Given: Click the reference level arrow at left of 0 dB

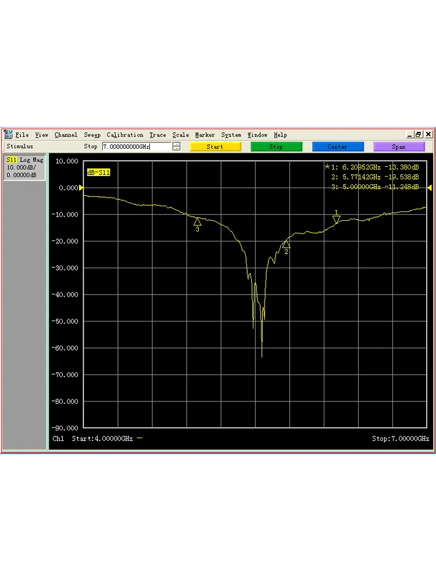Looking at the screenshot, I should point(81,188).
